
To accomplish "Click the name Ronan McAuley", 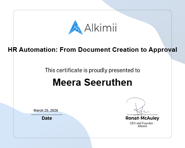I will pos(142,118).
